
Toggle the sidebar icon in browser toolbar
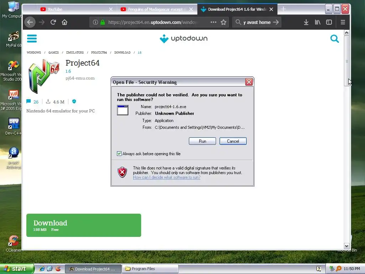(x=329, y=22)
